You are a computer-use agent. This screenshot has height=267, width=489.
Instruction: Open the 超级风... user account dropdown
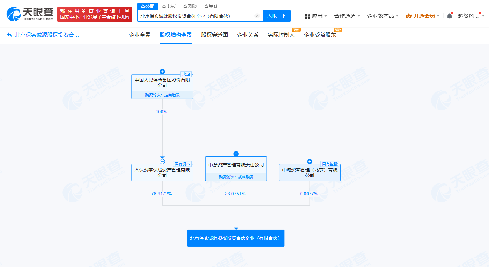point(471,16)
